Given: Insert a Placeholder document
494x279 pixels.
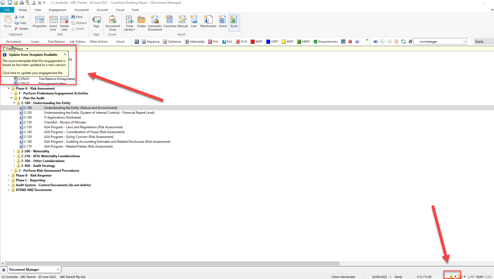Looking at the screenshot, I should pyautogui.click(x=208, y=22).
